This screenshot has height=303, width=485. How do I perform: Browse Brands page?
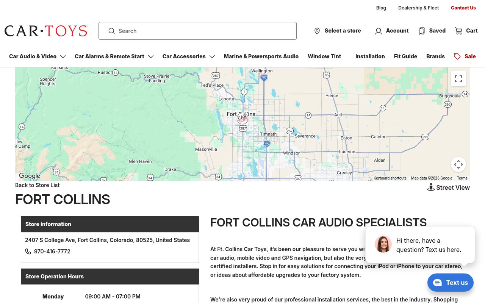pyautogui.click(x=435, y=56)
